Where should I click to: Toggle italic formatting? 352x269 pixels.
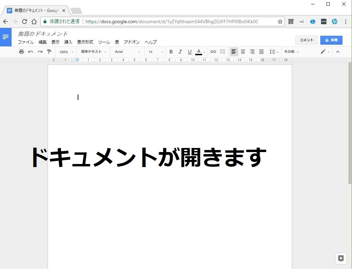[x=180, y=52]
